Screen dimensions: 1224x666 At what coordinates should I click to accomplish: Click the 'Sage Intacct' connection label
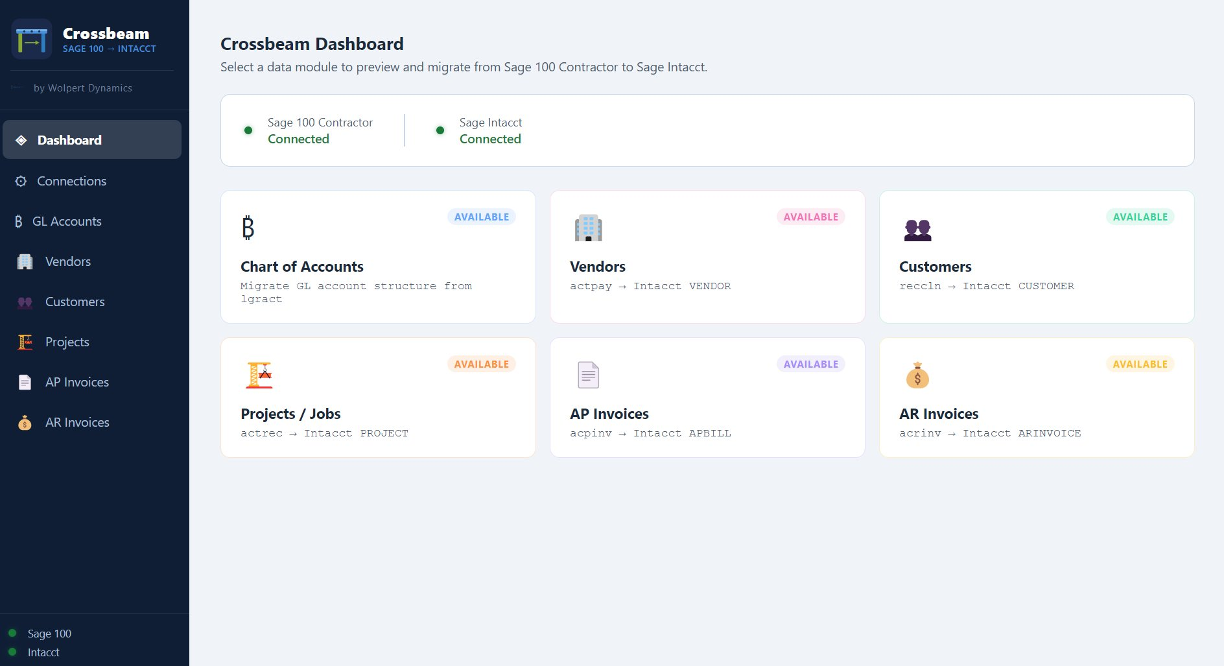491,123
